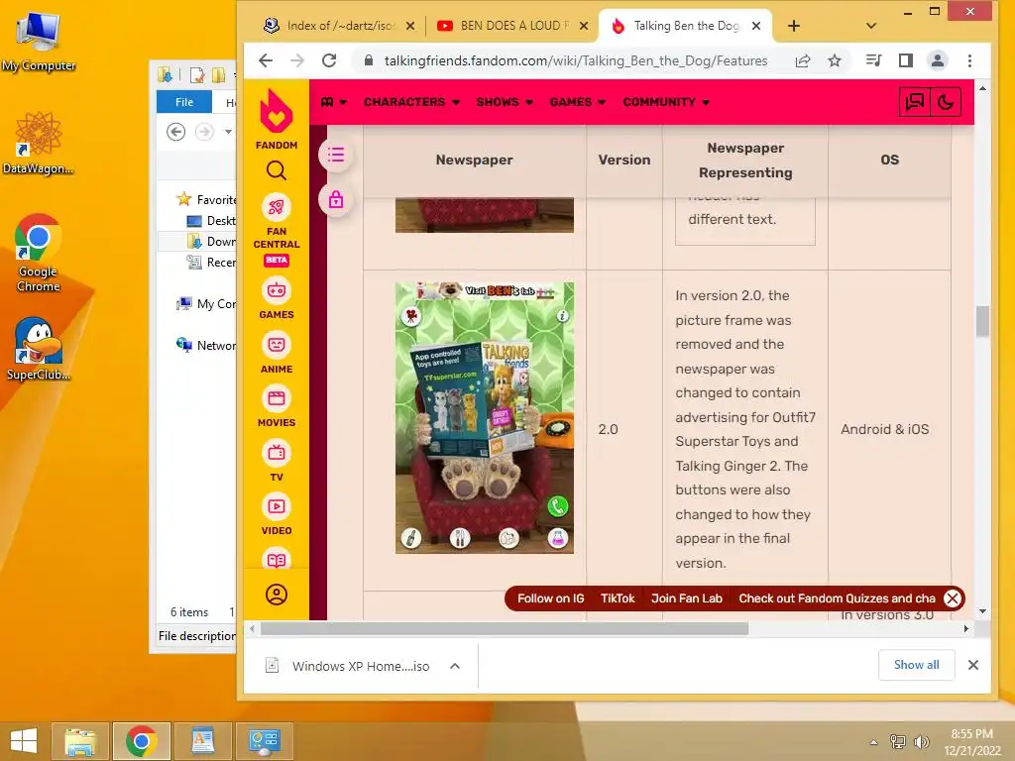Open the DataWagon desktop shortcut

(39, 144)
